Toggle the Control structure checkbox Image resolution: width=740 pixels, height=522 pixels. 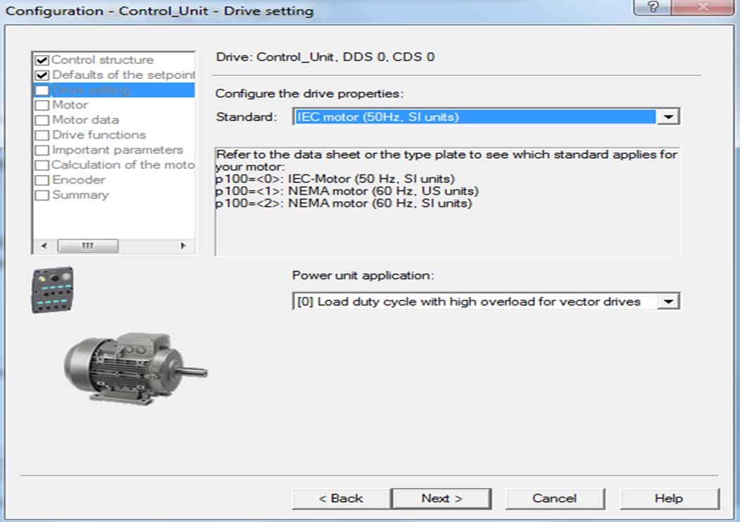click(42, 61)
